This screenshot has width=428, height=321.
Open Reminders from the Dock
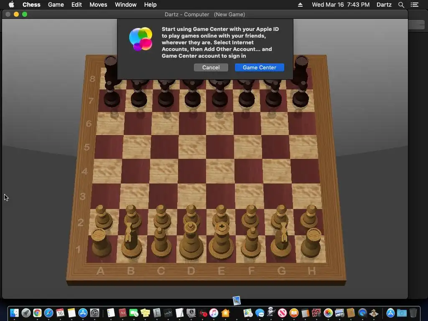[x=110, y=313]
